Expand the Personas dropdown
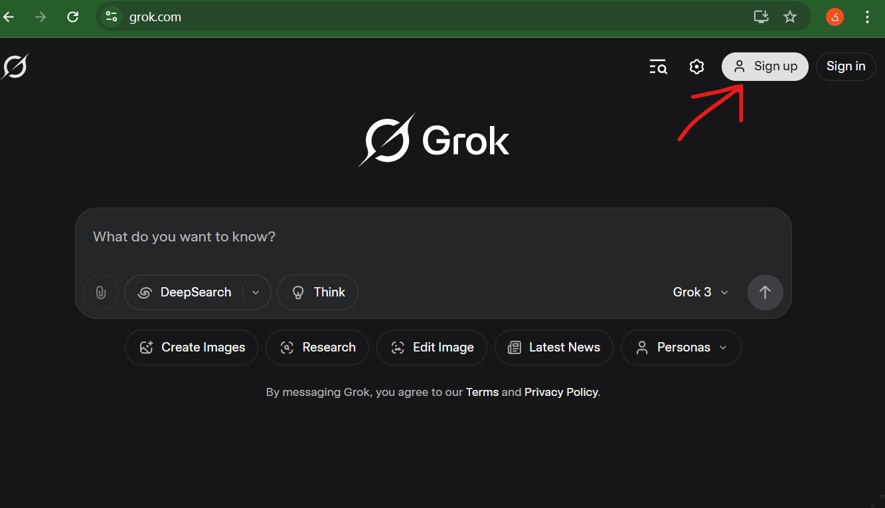 681,348
